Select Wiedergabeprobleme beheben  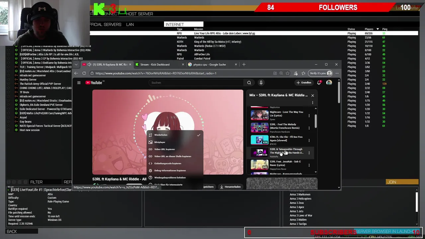click(175, 178)
